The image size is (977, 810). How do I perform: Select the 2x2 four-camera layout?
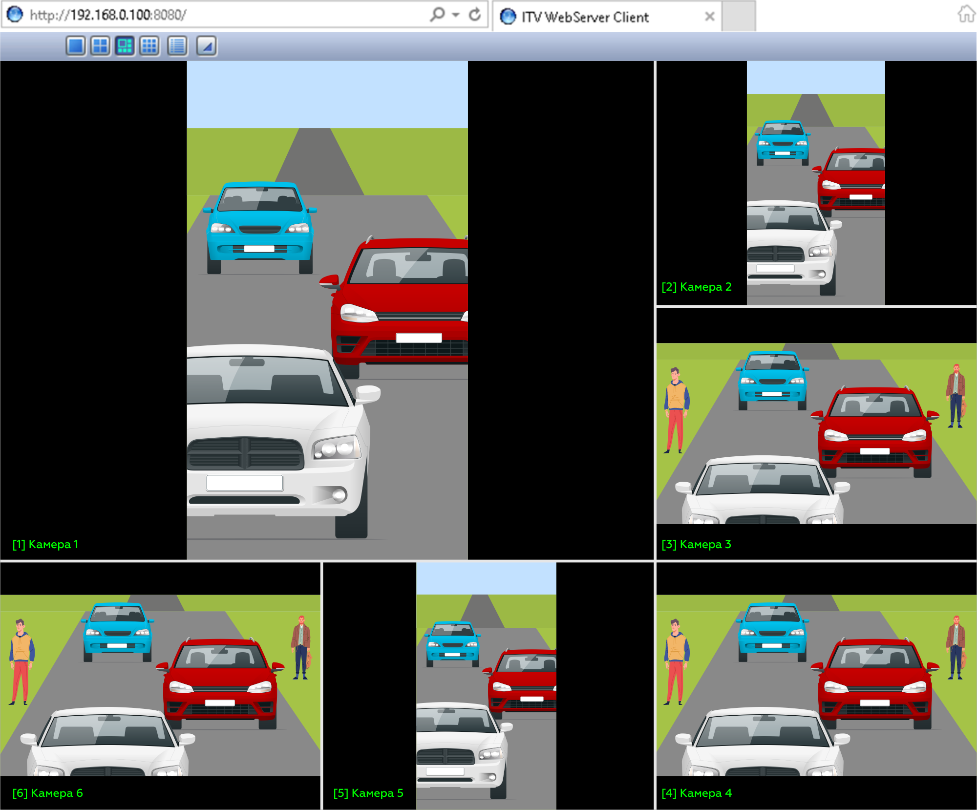100,46
